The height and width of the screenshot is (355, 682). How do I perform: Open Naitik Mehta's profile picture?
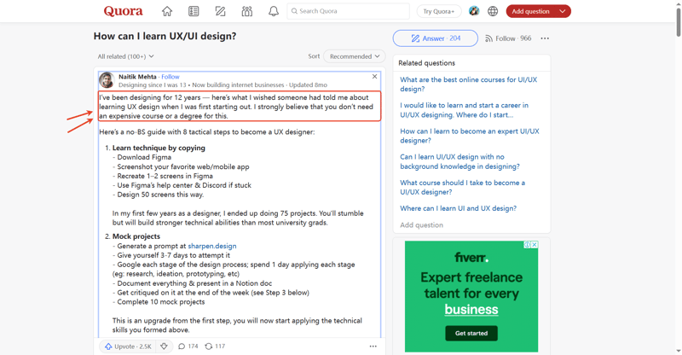(x=107, y=80)
